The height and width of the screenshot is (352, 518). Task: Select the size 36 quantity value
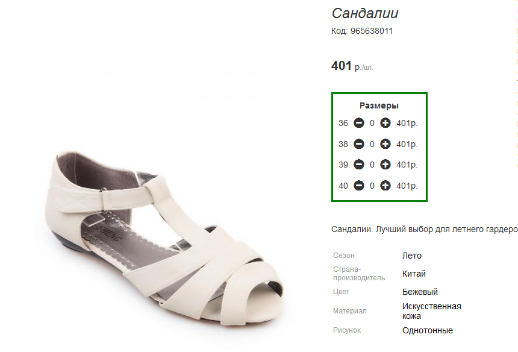[372, 124]
